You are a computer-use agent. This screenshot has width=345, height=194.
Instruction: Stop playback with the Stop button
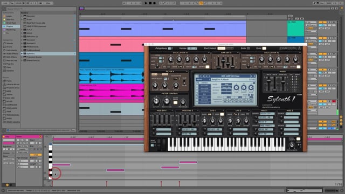coord(150,3)
